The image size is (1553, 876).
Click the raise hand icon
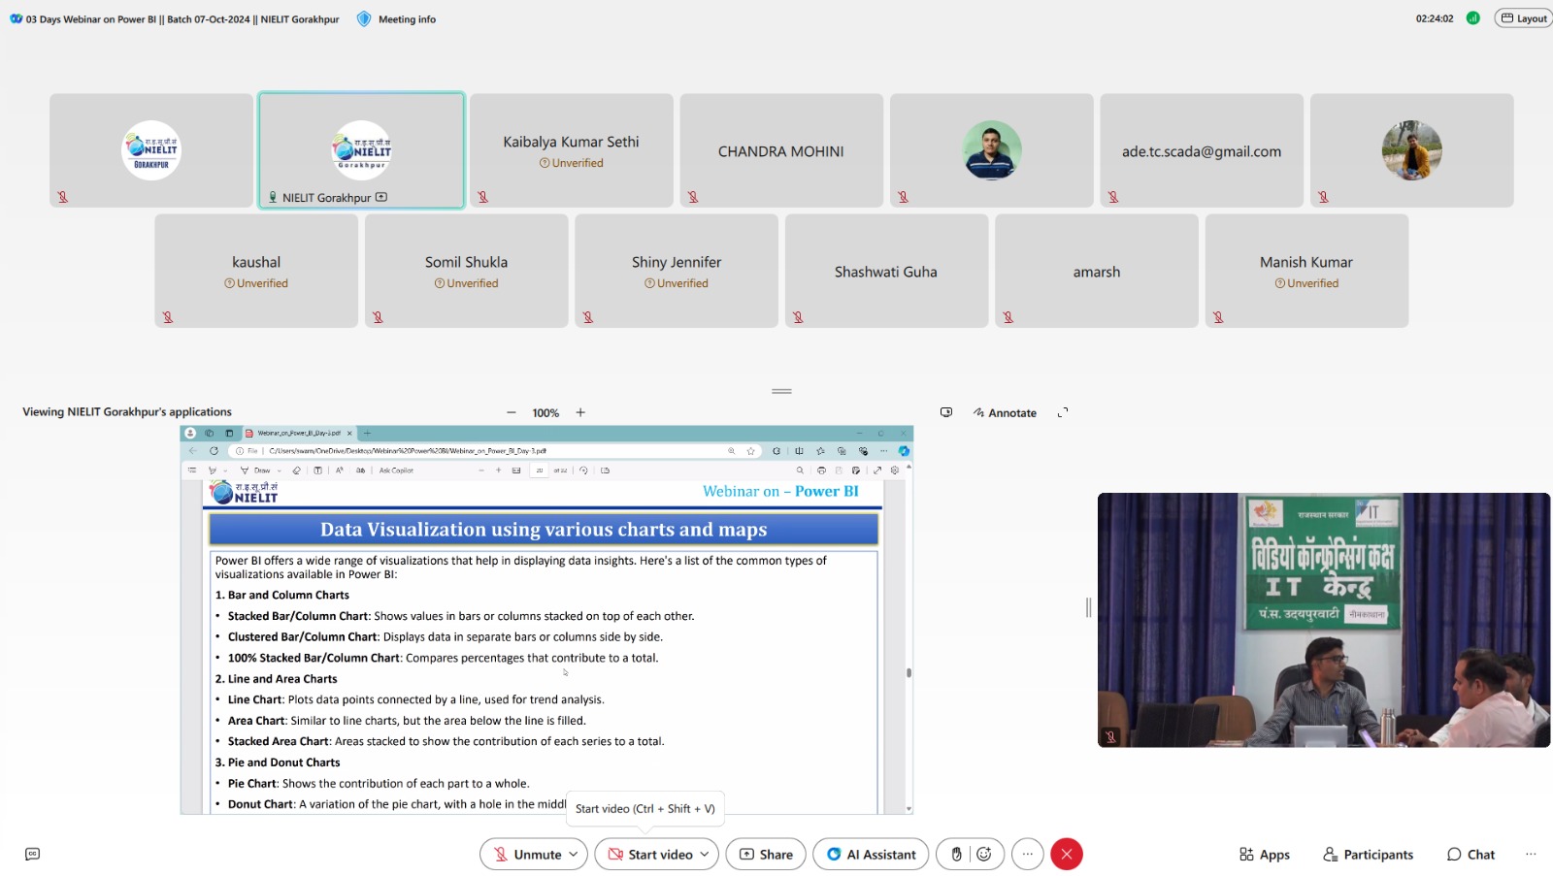pos(956,854)
